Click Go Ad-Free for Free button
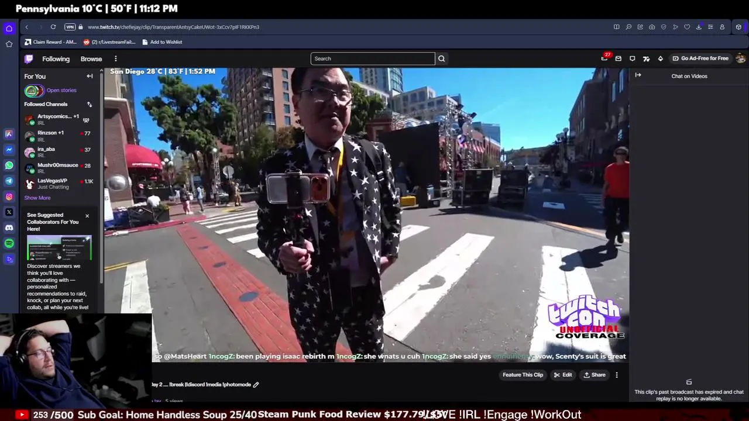The image size is (749, 421). 700,58
